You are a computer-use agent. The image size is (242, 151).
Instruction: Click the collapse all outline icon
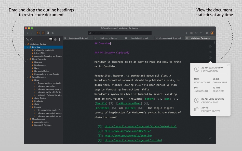[55, 39]
